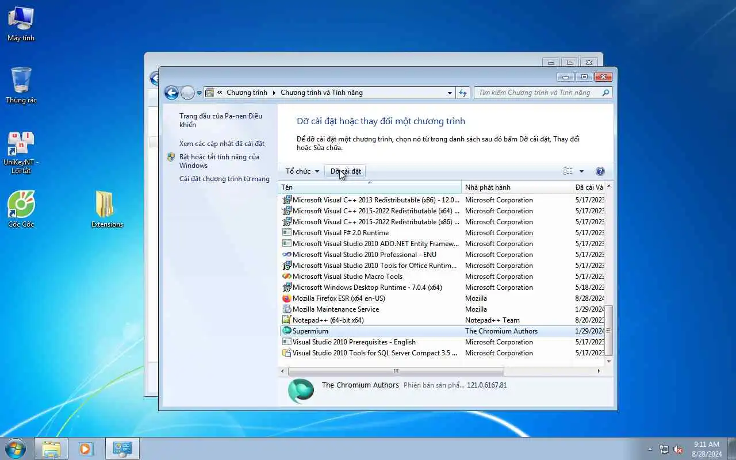Click the vertical scrollbar thumb in list

click(x=609, y=331)
